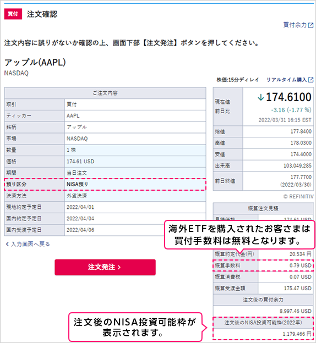Screen dimensions: 316x343
Task: Click the red 買付 badge
Action: coord(13,14)
